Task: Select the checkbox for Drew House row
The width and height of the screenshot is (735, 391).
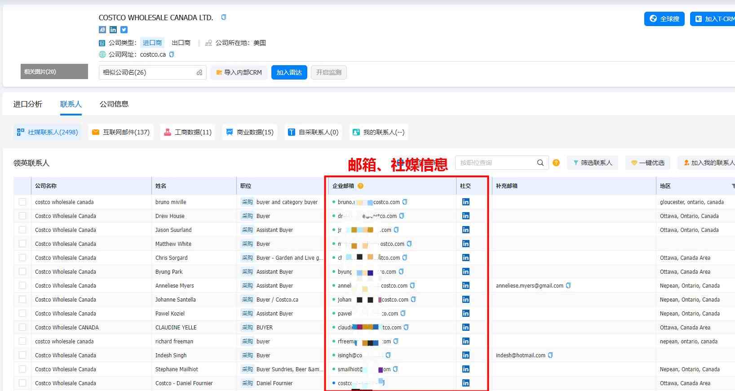Action: [x=22, y=216]
